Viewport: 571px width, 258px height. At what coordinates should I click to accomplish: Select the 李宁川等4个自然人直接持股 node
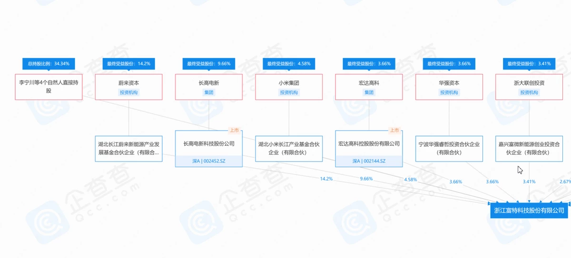pos(49,86)
